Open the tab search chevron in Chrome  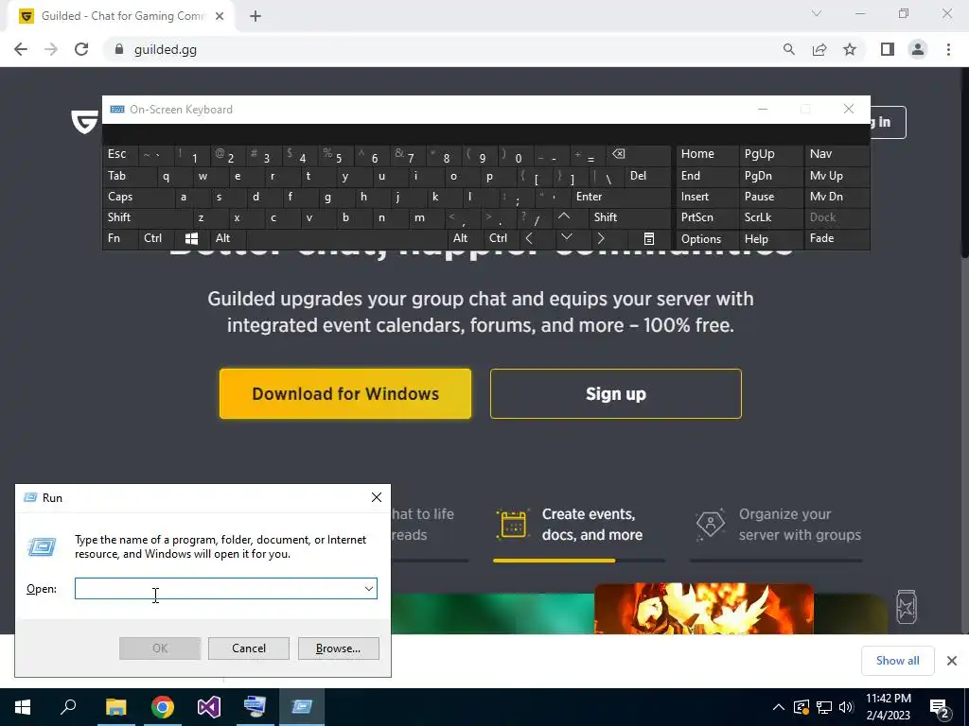[817, 13]
